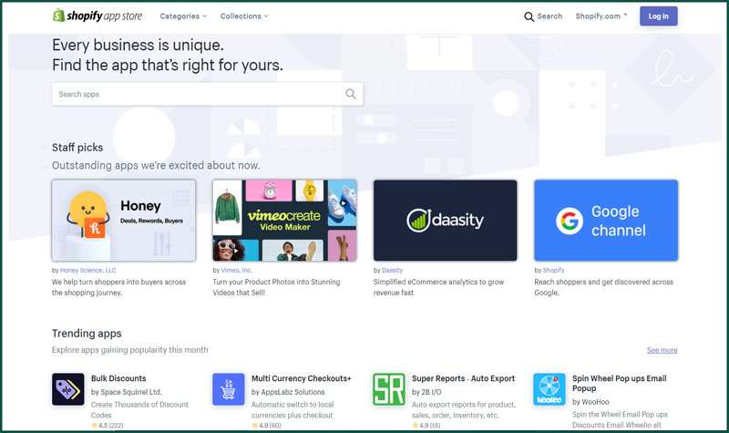This screenshot has width=729, height=433.
Task: Click the See more trending apps link
Action: pyautogui.click(x=662, y=350)
